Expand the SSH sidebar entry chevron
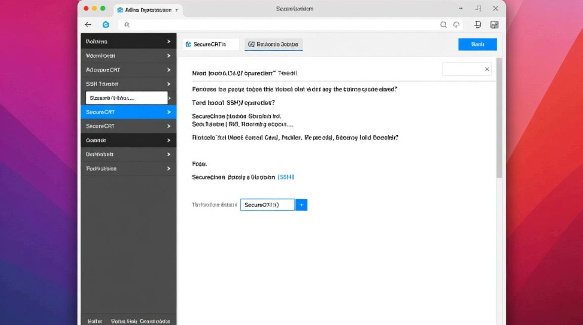 (x=169, y=84)
